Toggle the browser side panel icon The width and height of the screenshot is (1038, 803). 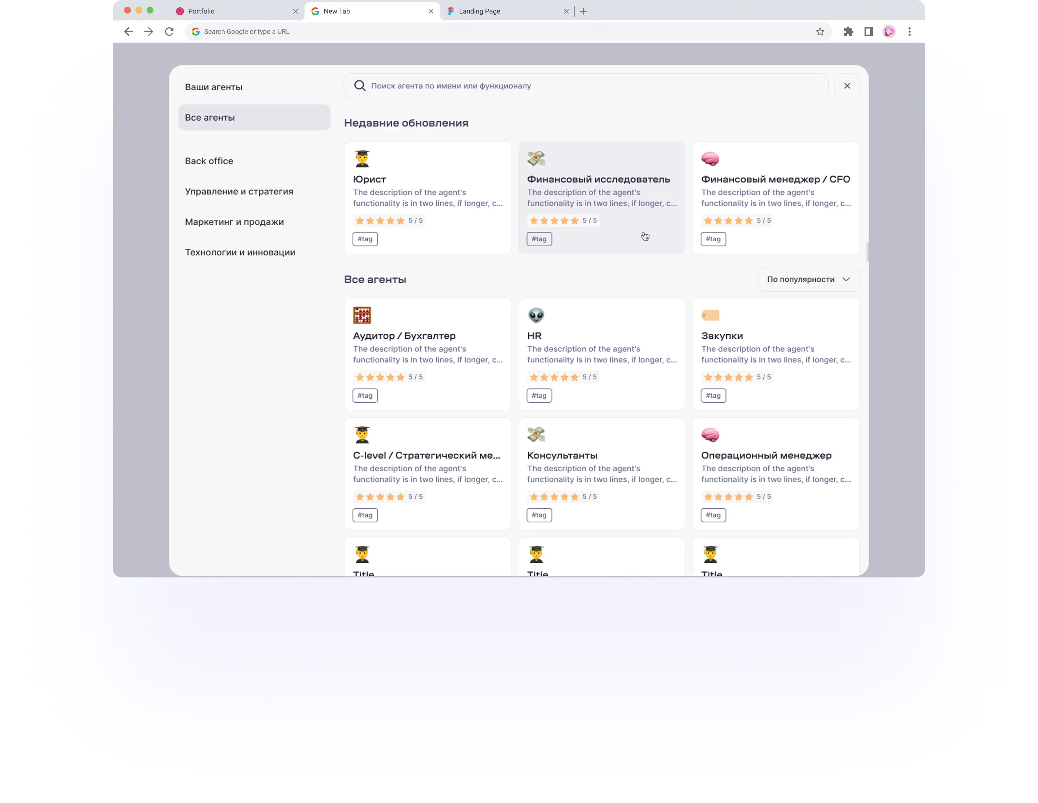[x=868, y=31]
